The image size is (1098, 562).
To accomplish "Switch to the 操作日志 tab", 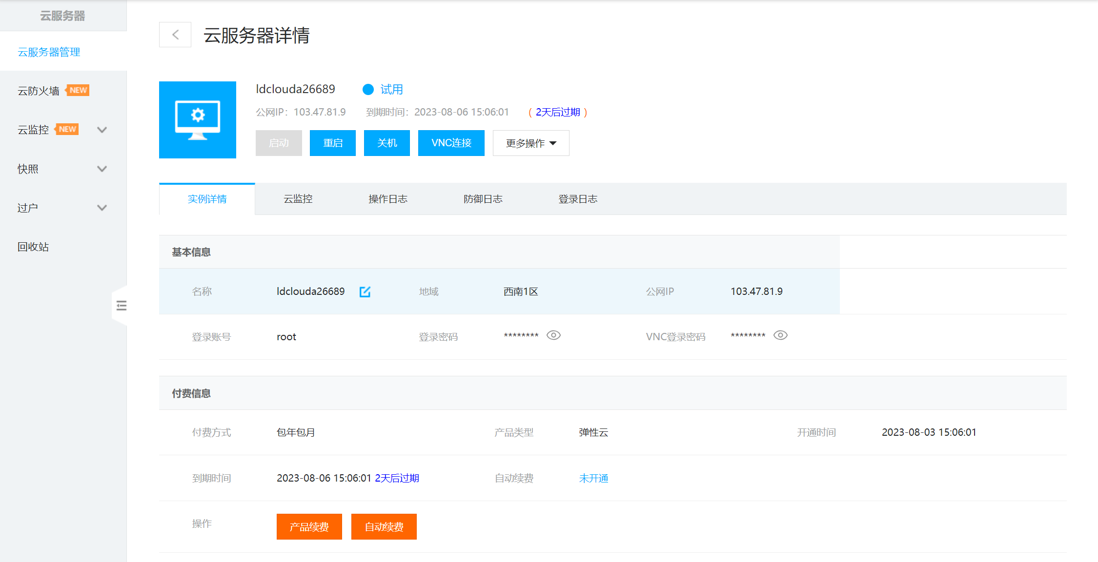I will click(388, 199).
